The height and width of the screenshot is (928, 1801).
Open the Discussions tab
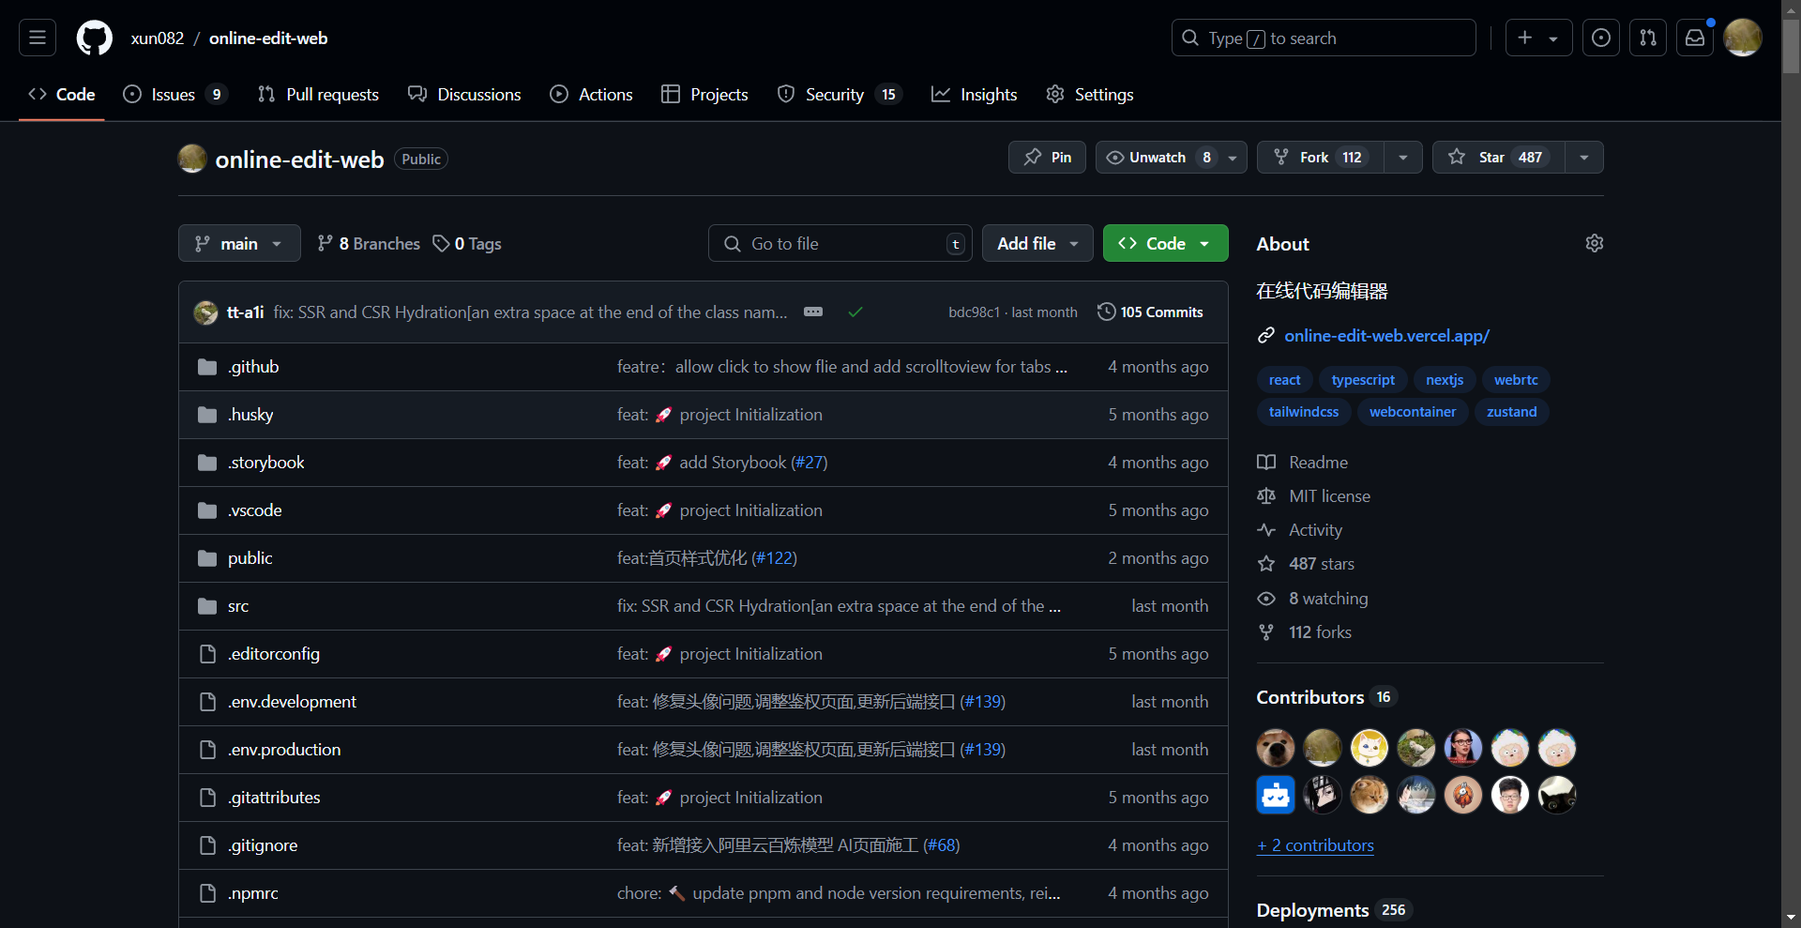pyautogui.click(x=464, y=94)
